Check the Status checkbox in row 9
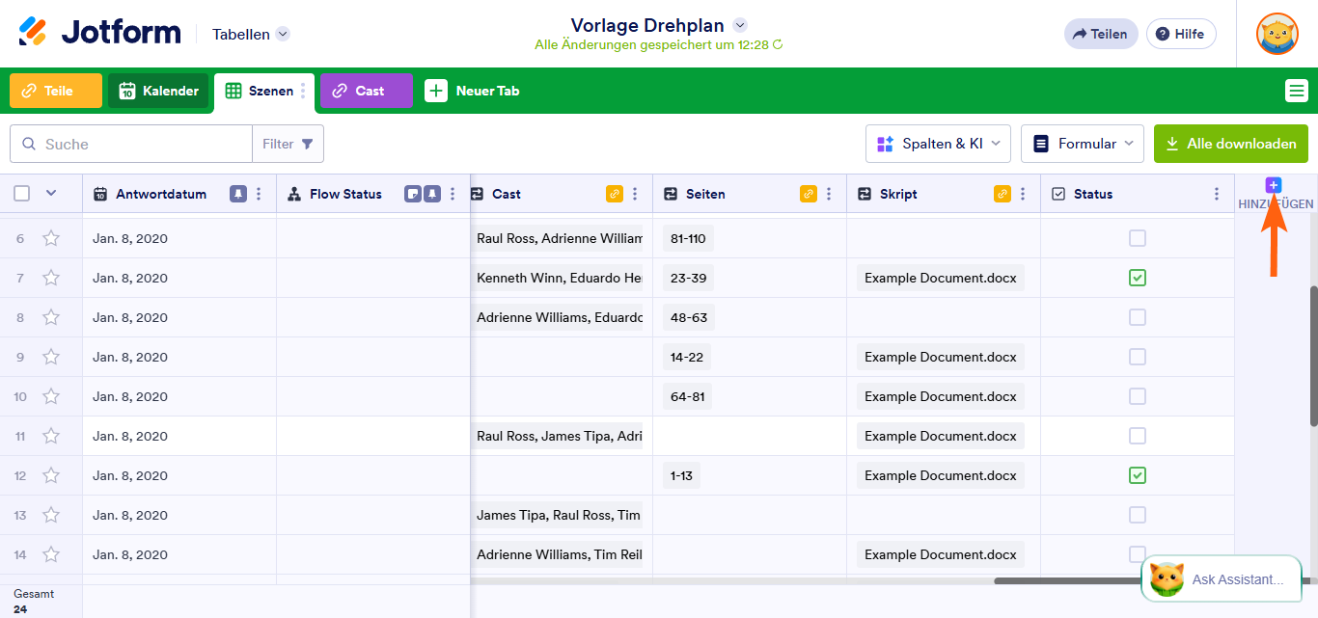 [x=1137, y=356]
